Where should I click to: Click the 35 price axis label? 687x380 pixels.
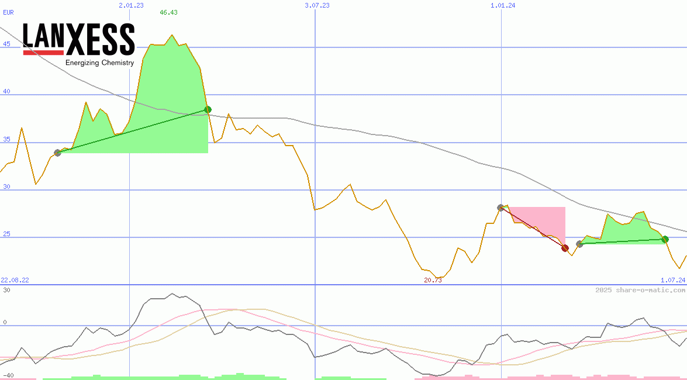click(6, 139)
